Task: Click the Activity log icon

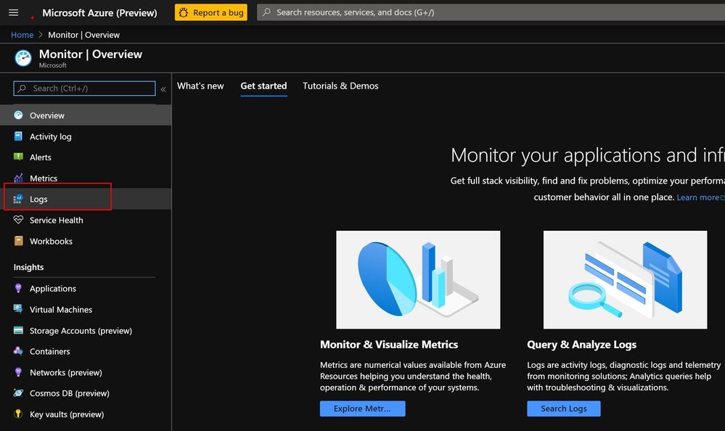Action: pos(18,136)
